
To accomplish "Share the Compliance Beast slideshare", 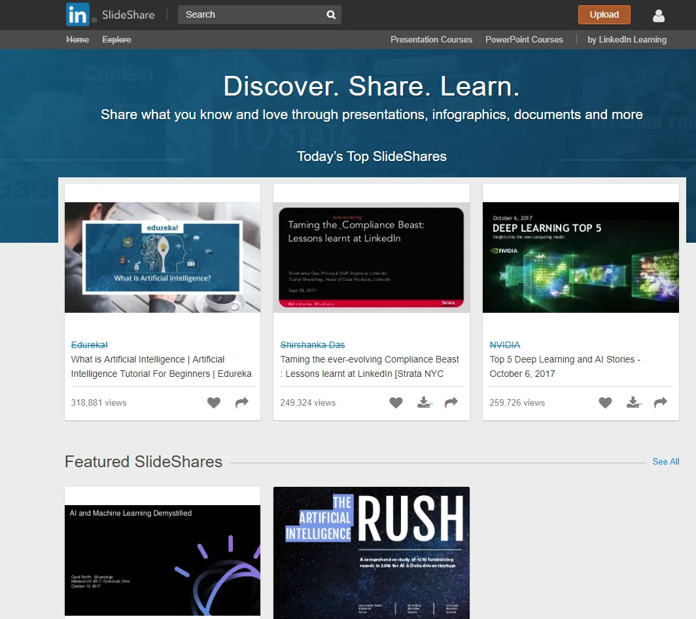I will [x=451, y=402].
